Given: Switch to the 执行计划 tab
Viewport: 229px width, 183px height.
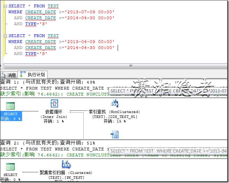Looking at the screenshot, I should 33,75.
